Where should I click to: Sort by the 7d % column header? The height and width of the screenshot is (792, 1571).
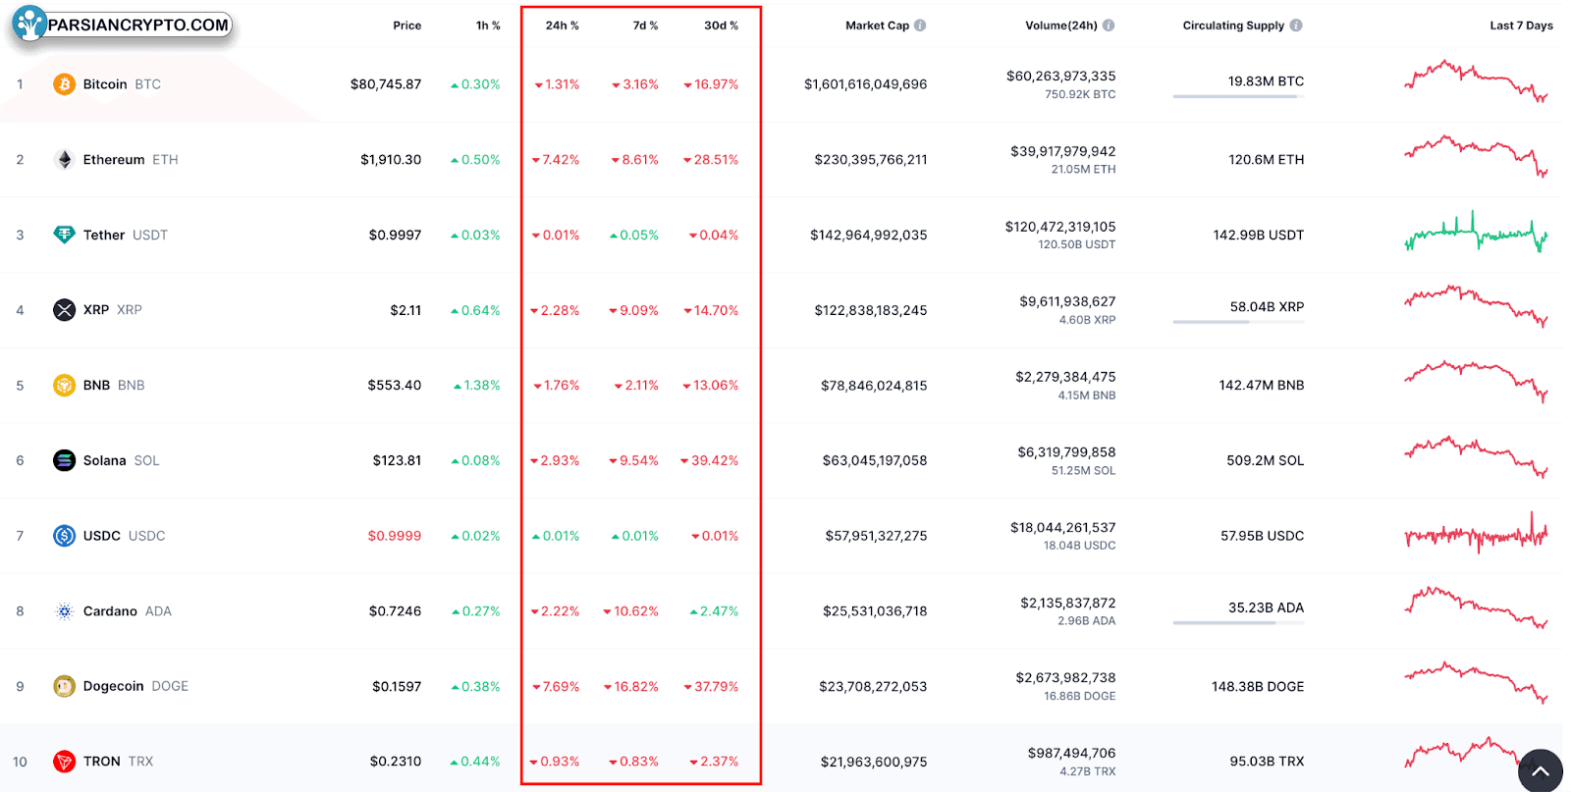[x=645, y=26]
